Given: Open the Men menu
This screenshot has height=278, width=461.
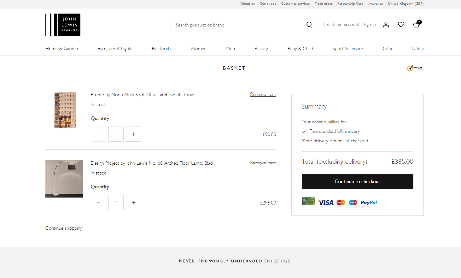Looking at the screenshot, I should 230,49.
